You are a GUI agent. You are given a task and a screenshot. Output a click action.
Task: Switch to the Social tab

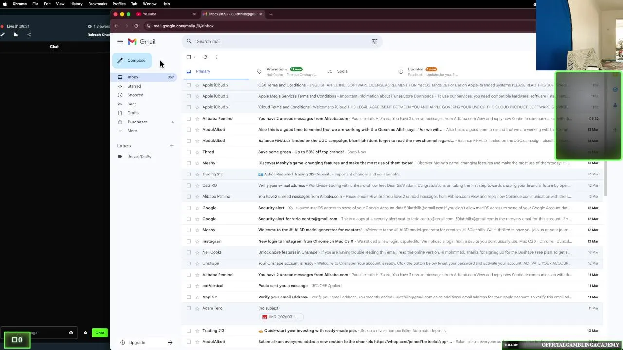[x=358, y=71]
